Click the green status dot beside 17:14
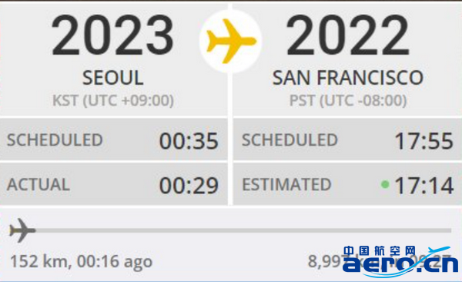This screenshot has width=462, height=282. (385, 185)
